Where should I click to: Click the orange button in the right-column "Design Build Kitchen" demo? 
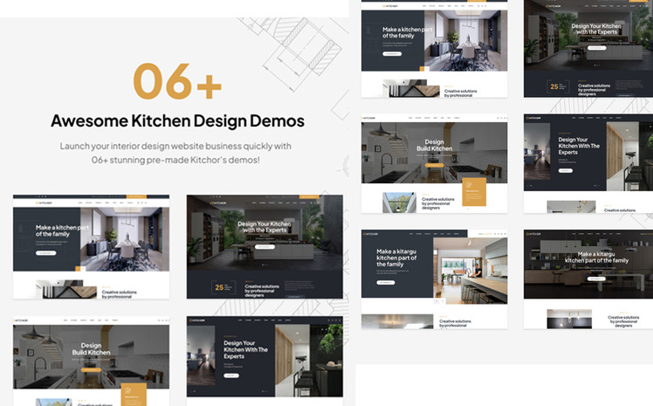434,165
